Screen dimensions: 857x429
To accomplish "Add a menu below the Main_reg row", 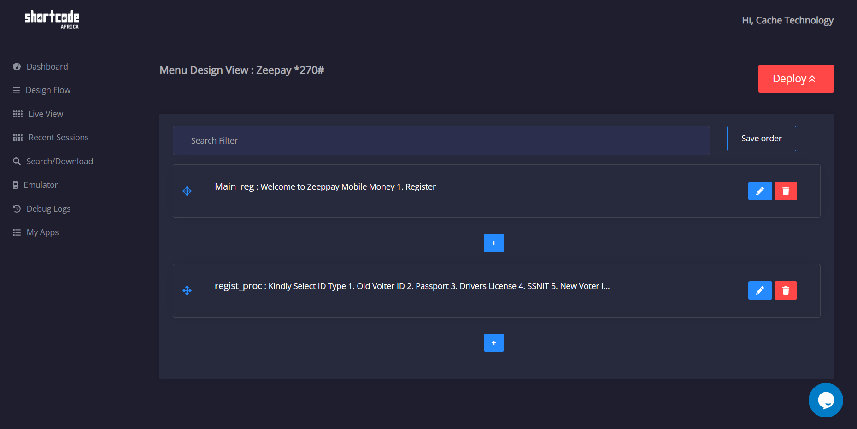I will [x=494, y=243].
